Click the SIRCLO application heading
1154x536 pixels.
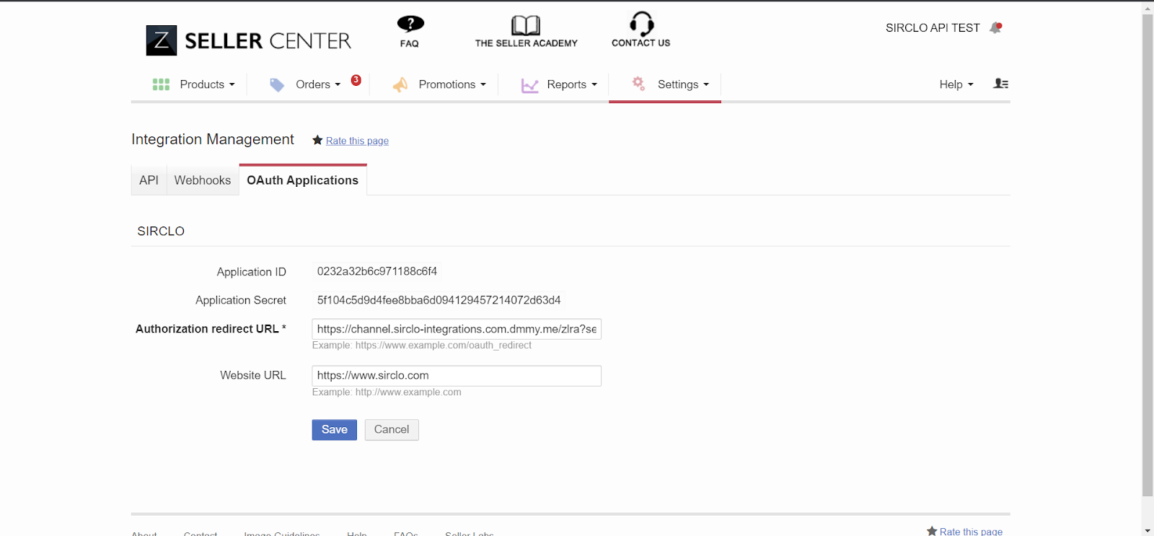pos(161,231)
